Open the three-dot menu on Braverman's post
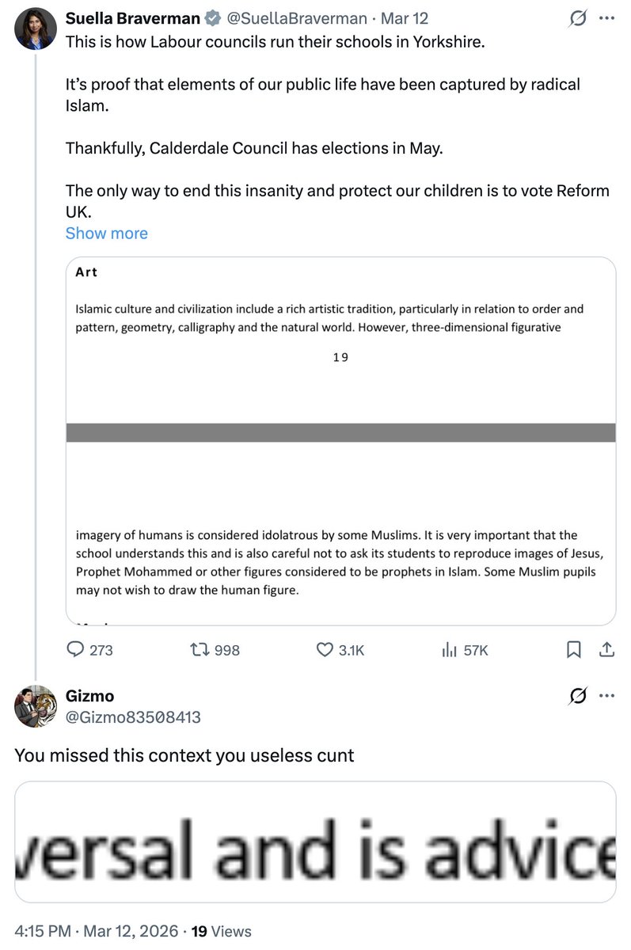Screen dimensions: 631x950 click(x=607, y=19)
